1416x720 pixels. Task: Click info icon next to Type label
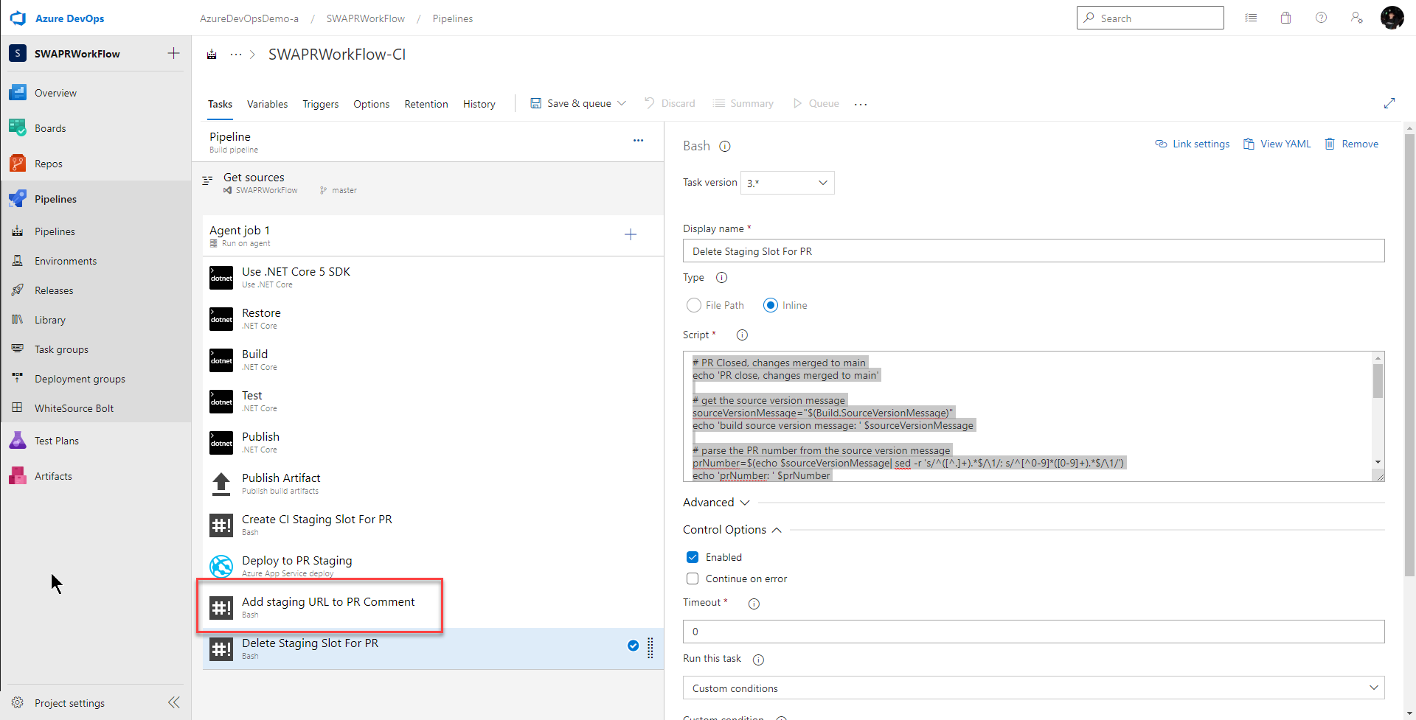point(722,277)
